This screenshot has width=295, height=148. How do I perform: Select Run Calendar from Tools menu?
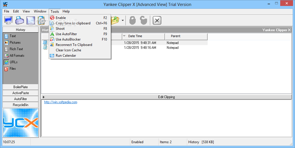(80, 56)
